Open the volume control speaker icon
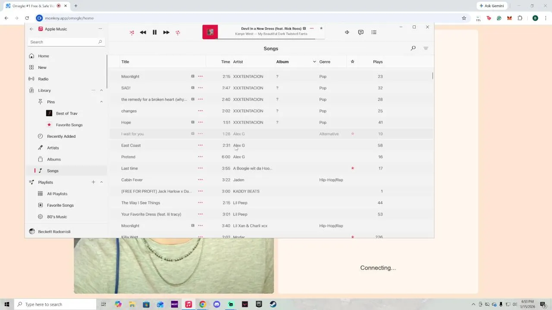552x310 pixels. (x=347, y=32)
